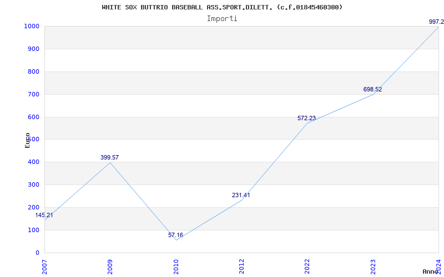Click the 900 y-axis tick label
Image resolution: width=444 pixels, height=277 pixels.
35,49
